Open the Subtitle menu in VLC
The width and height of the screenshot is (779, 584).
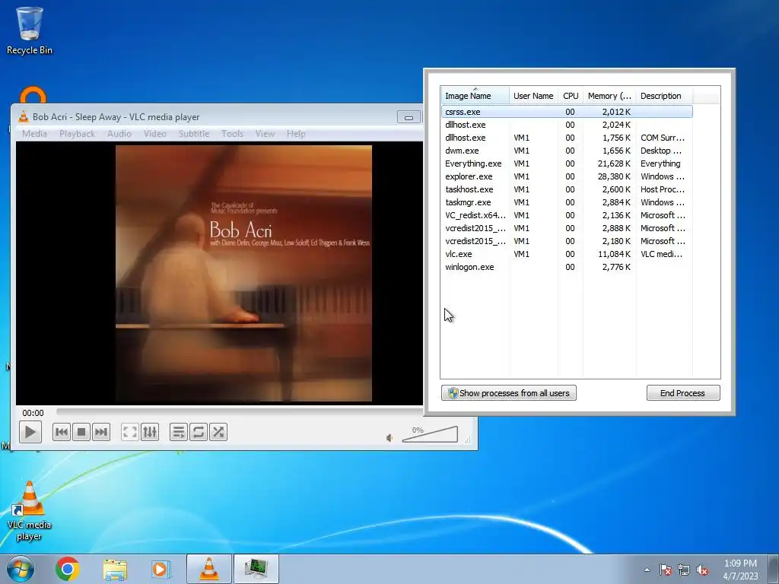[x=194, y=134]
